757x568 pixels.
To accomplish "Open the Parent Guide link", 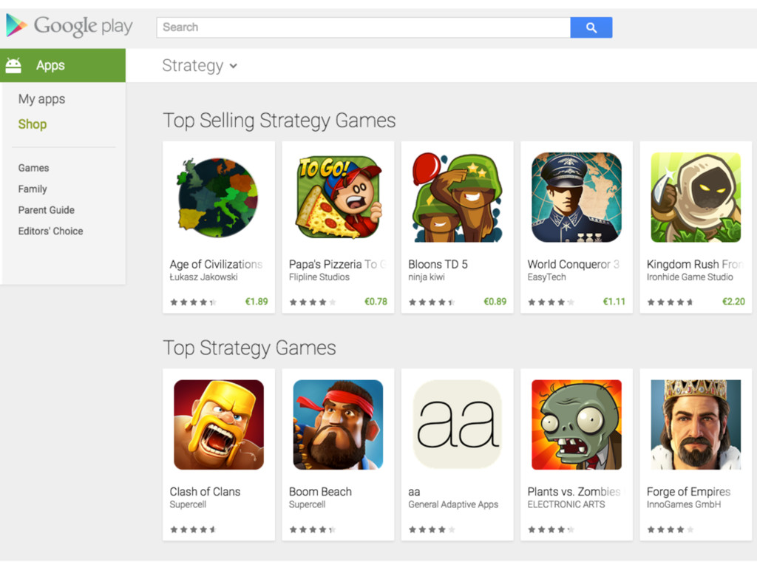I will [47, 210].
